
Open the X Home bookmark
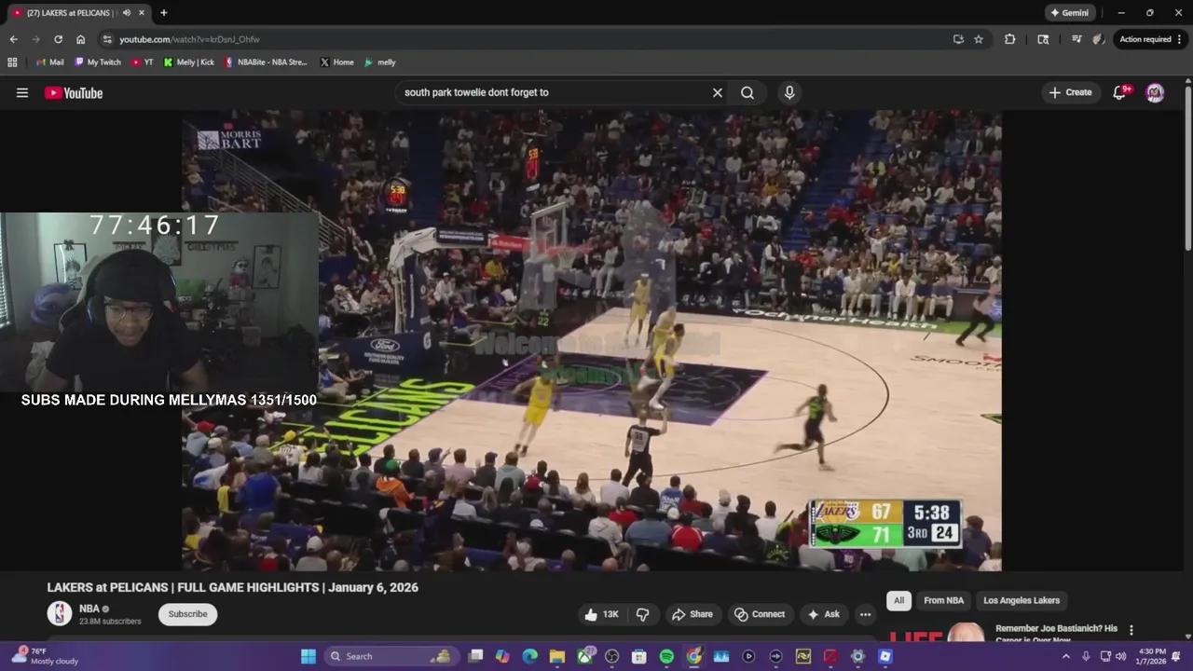(x=336, y=62)
